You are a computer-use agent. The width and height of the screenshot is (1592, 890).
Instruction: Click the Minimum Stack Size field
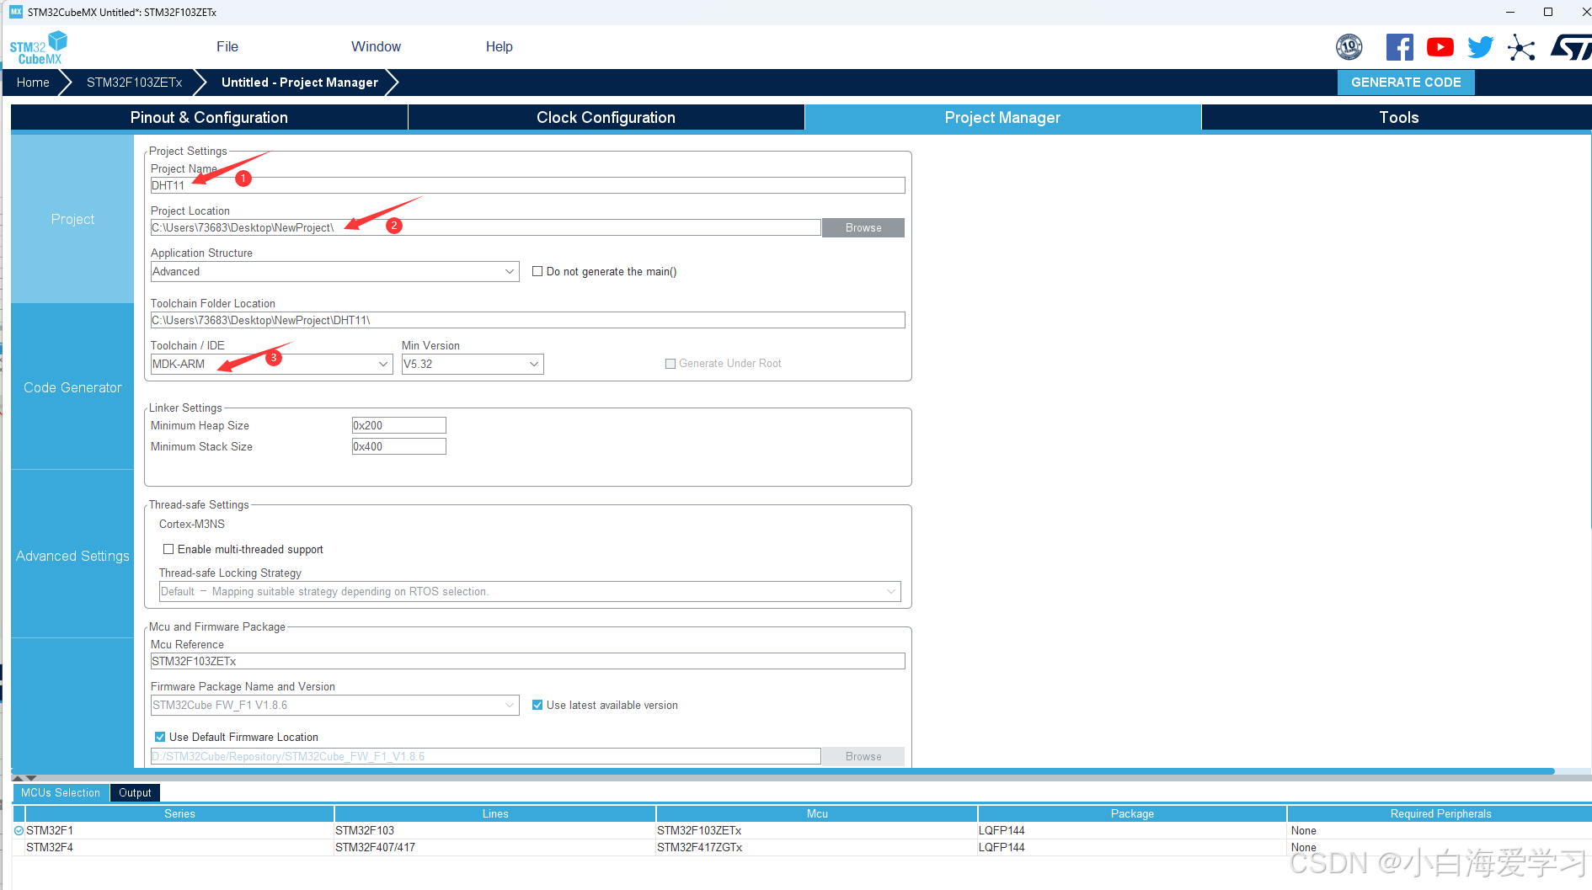click(x=398, y=446)
